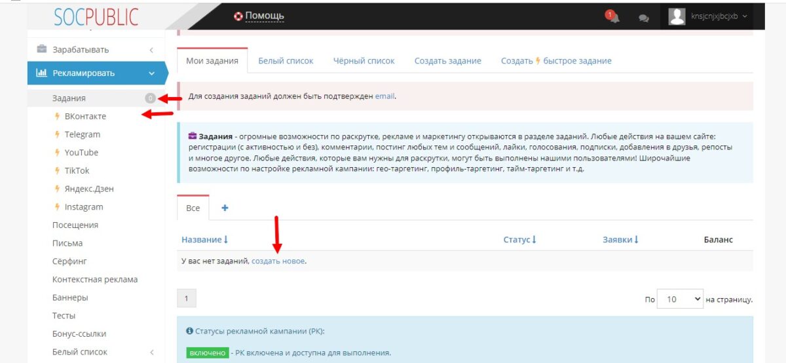The image size is (786, 363).
Task: Open the per-page count dropdown showing 10
Action: pyautogui.click(x=679, y=299)
